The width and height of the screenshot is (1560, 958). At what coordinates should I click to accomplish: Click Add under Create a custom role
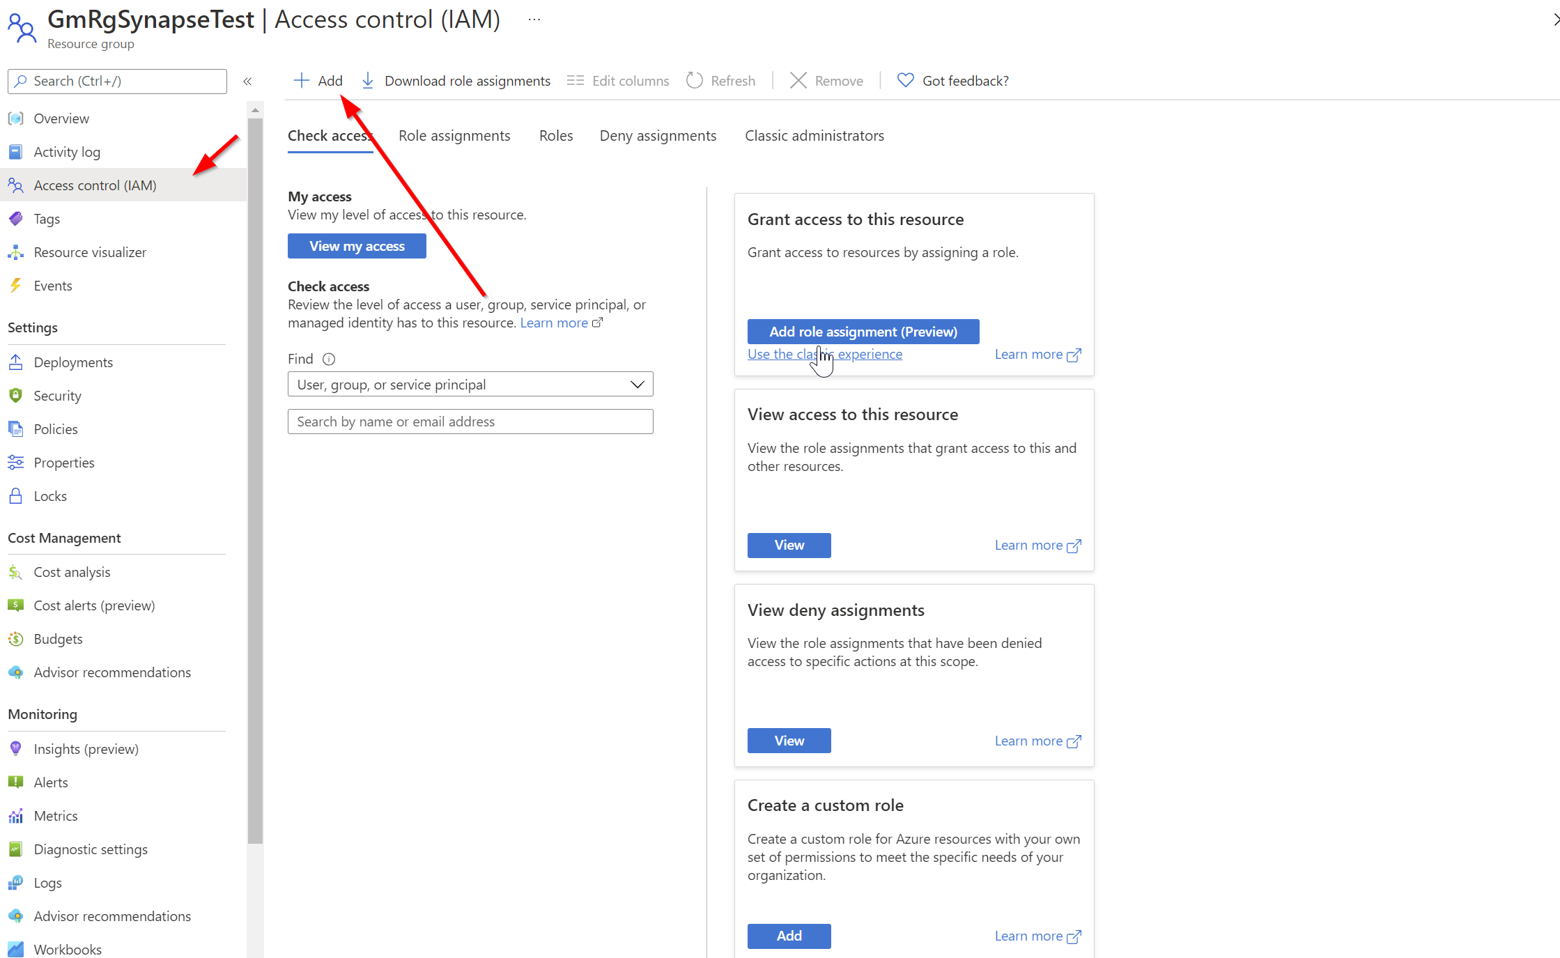(x=789, y=936)
